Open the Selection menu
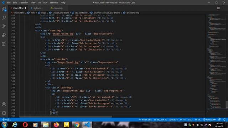Screen dimensions: 228x128 (24, 2)
